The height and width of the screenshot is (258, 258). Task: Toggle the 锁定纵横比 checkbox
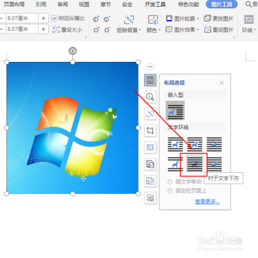pos(54,18)
